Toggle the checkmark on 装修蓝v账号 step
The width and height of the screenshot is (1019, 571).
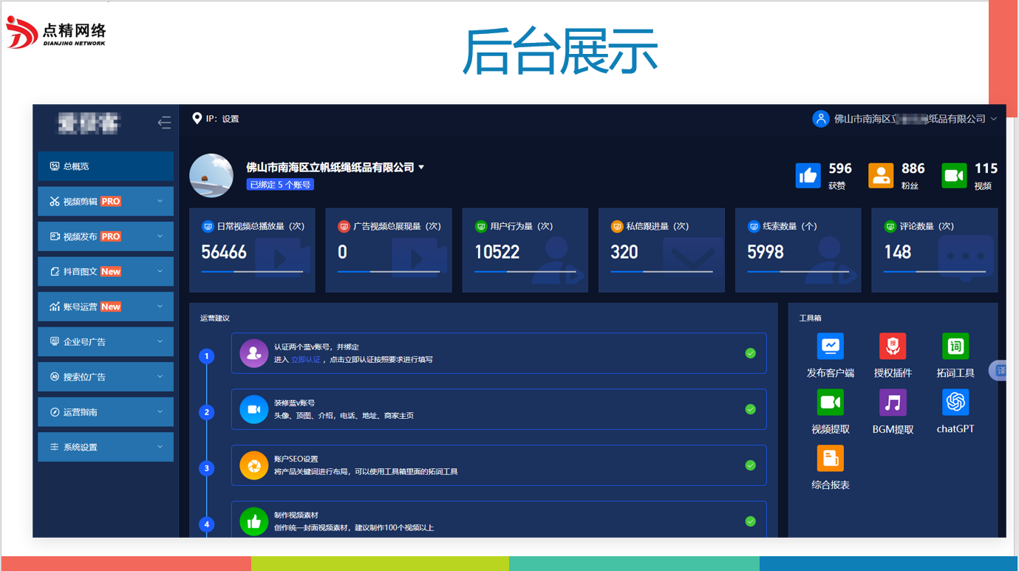[x=750, y=409]
